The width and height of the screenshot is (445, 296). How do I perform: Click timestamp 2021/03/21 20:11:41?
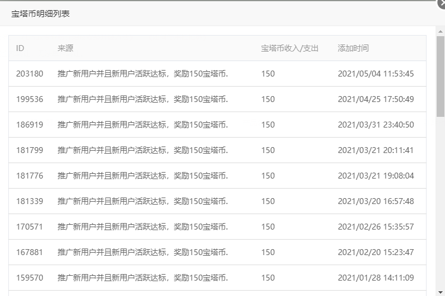point(375,150)
